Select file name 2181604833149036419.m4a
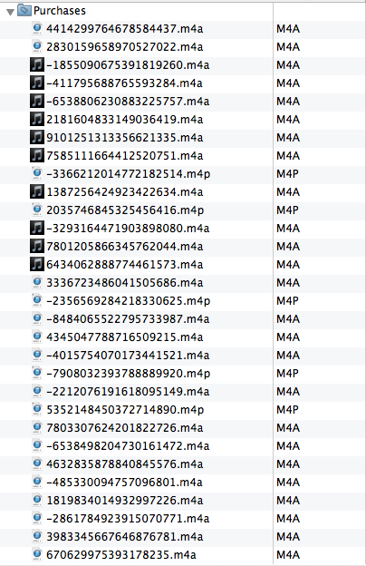The height and width of the screenshot is (566, 366). (124, 120)
